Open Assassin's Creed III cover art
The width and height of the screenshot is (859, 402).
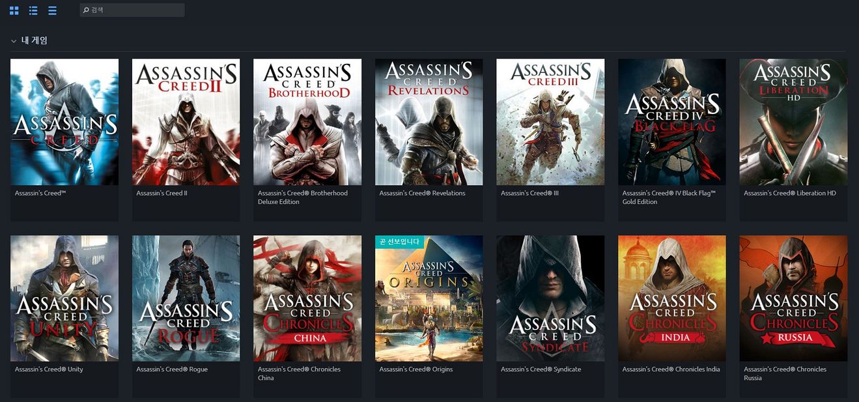[x=550, y=122]
